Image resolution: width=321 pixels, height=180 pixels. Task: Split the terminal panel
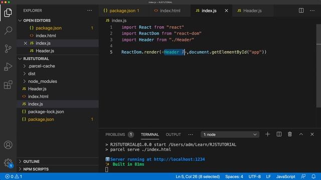pos(279,134)
